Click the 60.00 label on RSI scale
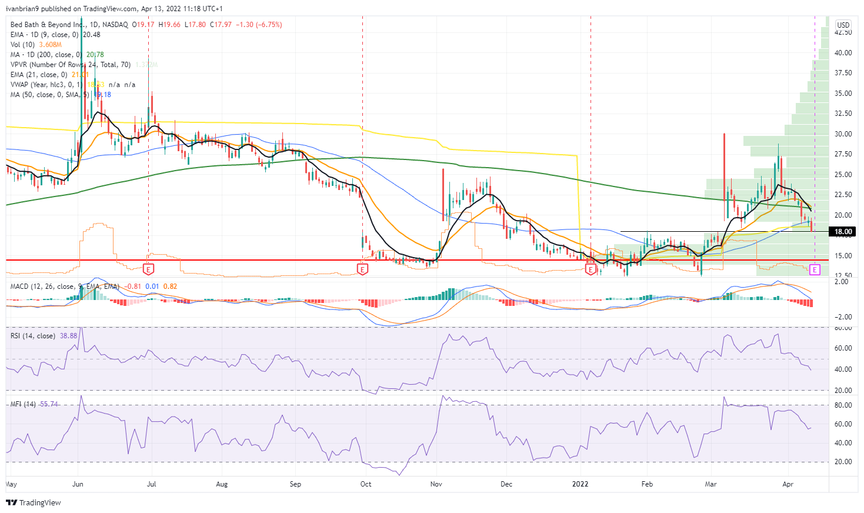The height and width of the screenshot is (513, 864). click(843, 348)
